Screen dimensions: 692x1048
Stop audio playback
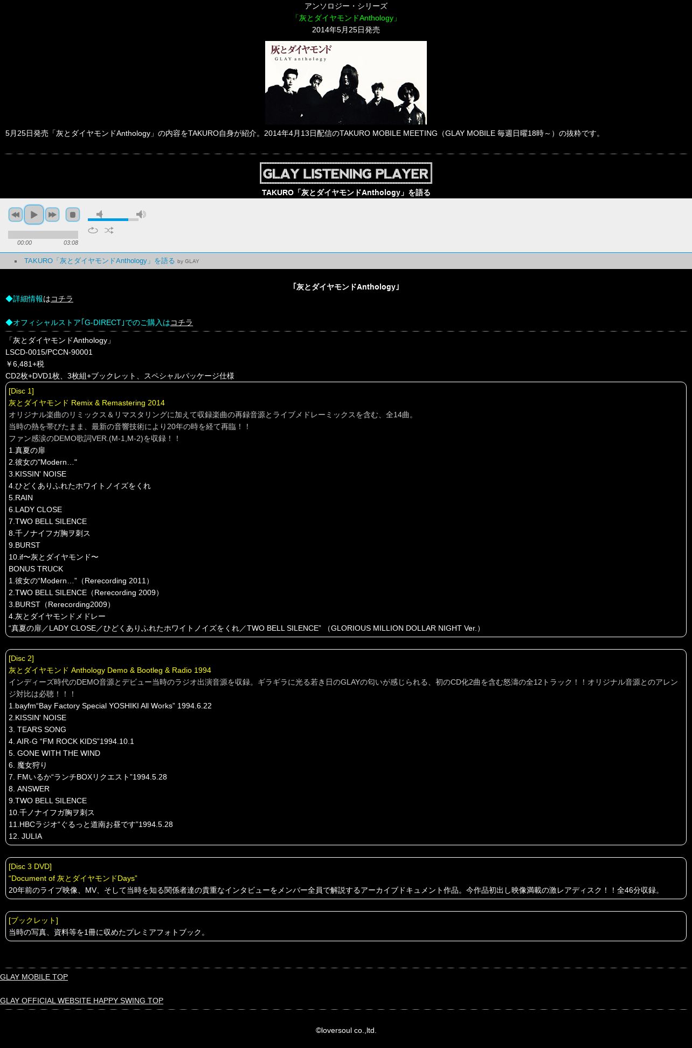point(73,215)
